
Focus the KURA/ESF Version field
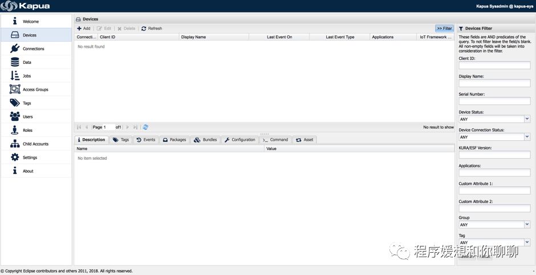(x=494, y=155)
